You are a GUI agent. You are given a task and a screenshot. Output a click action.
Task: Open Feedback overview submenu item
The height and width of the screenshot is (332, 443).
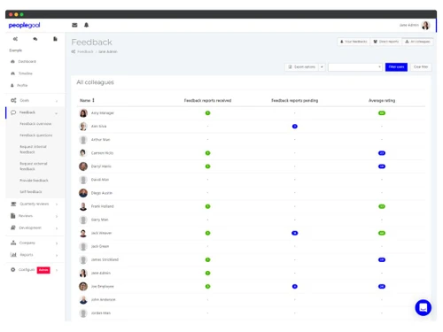[x=35, y=124]
